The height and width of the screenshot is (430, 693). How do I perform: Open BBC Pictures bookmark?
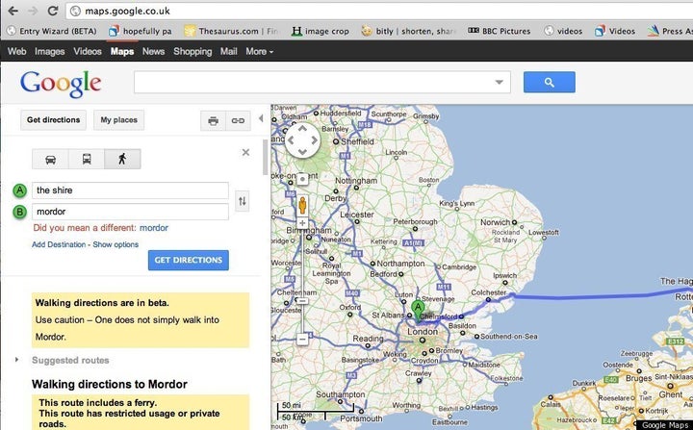tap(499, 31)
